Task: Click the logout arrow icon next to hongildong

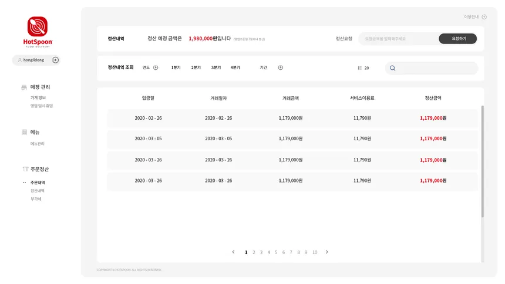Action: pos(55,60)
